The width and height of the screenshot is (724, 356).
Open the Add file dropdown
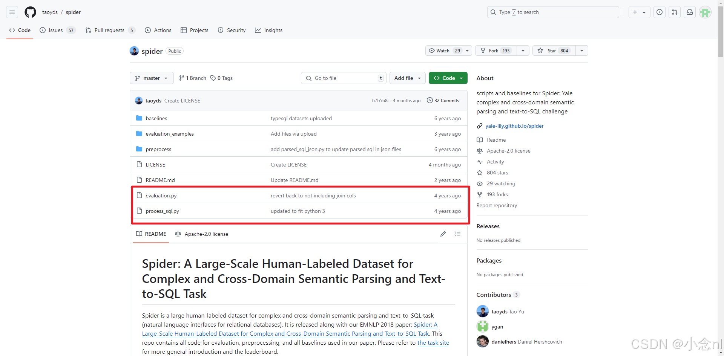tap(408, 78)
